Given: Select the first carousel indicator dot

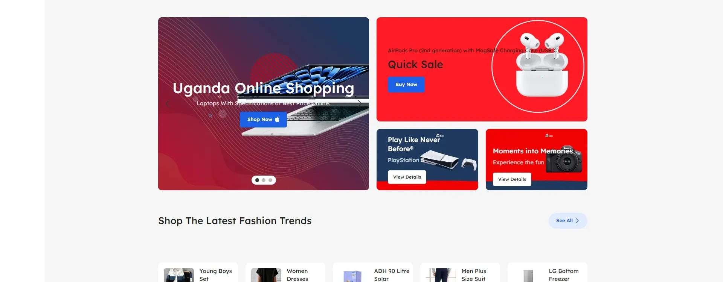Looking at the screenshot, I should (257, 180).
